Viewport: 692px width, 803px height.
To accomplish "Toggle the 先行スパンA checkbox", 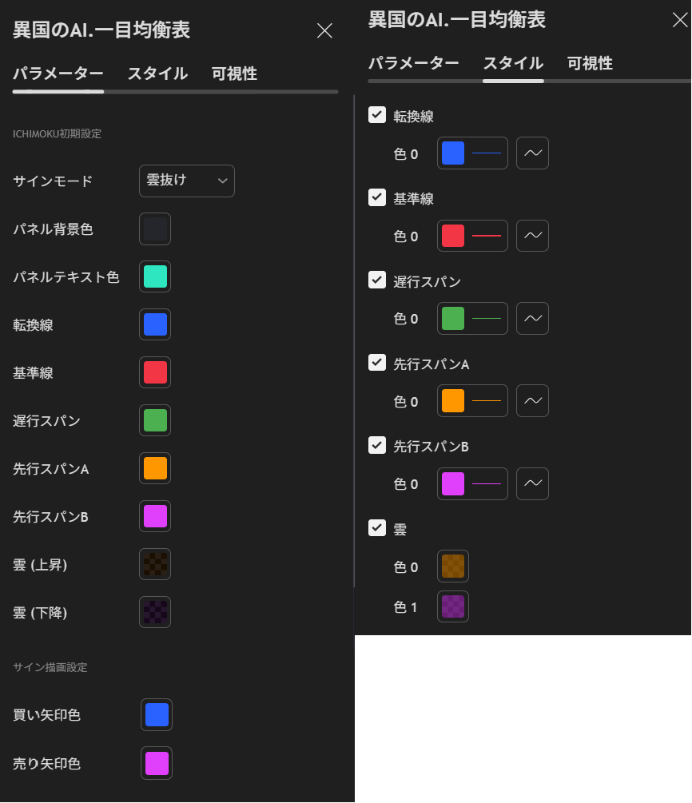I will click(376, 363).
